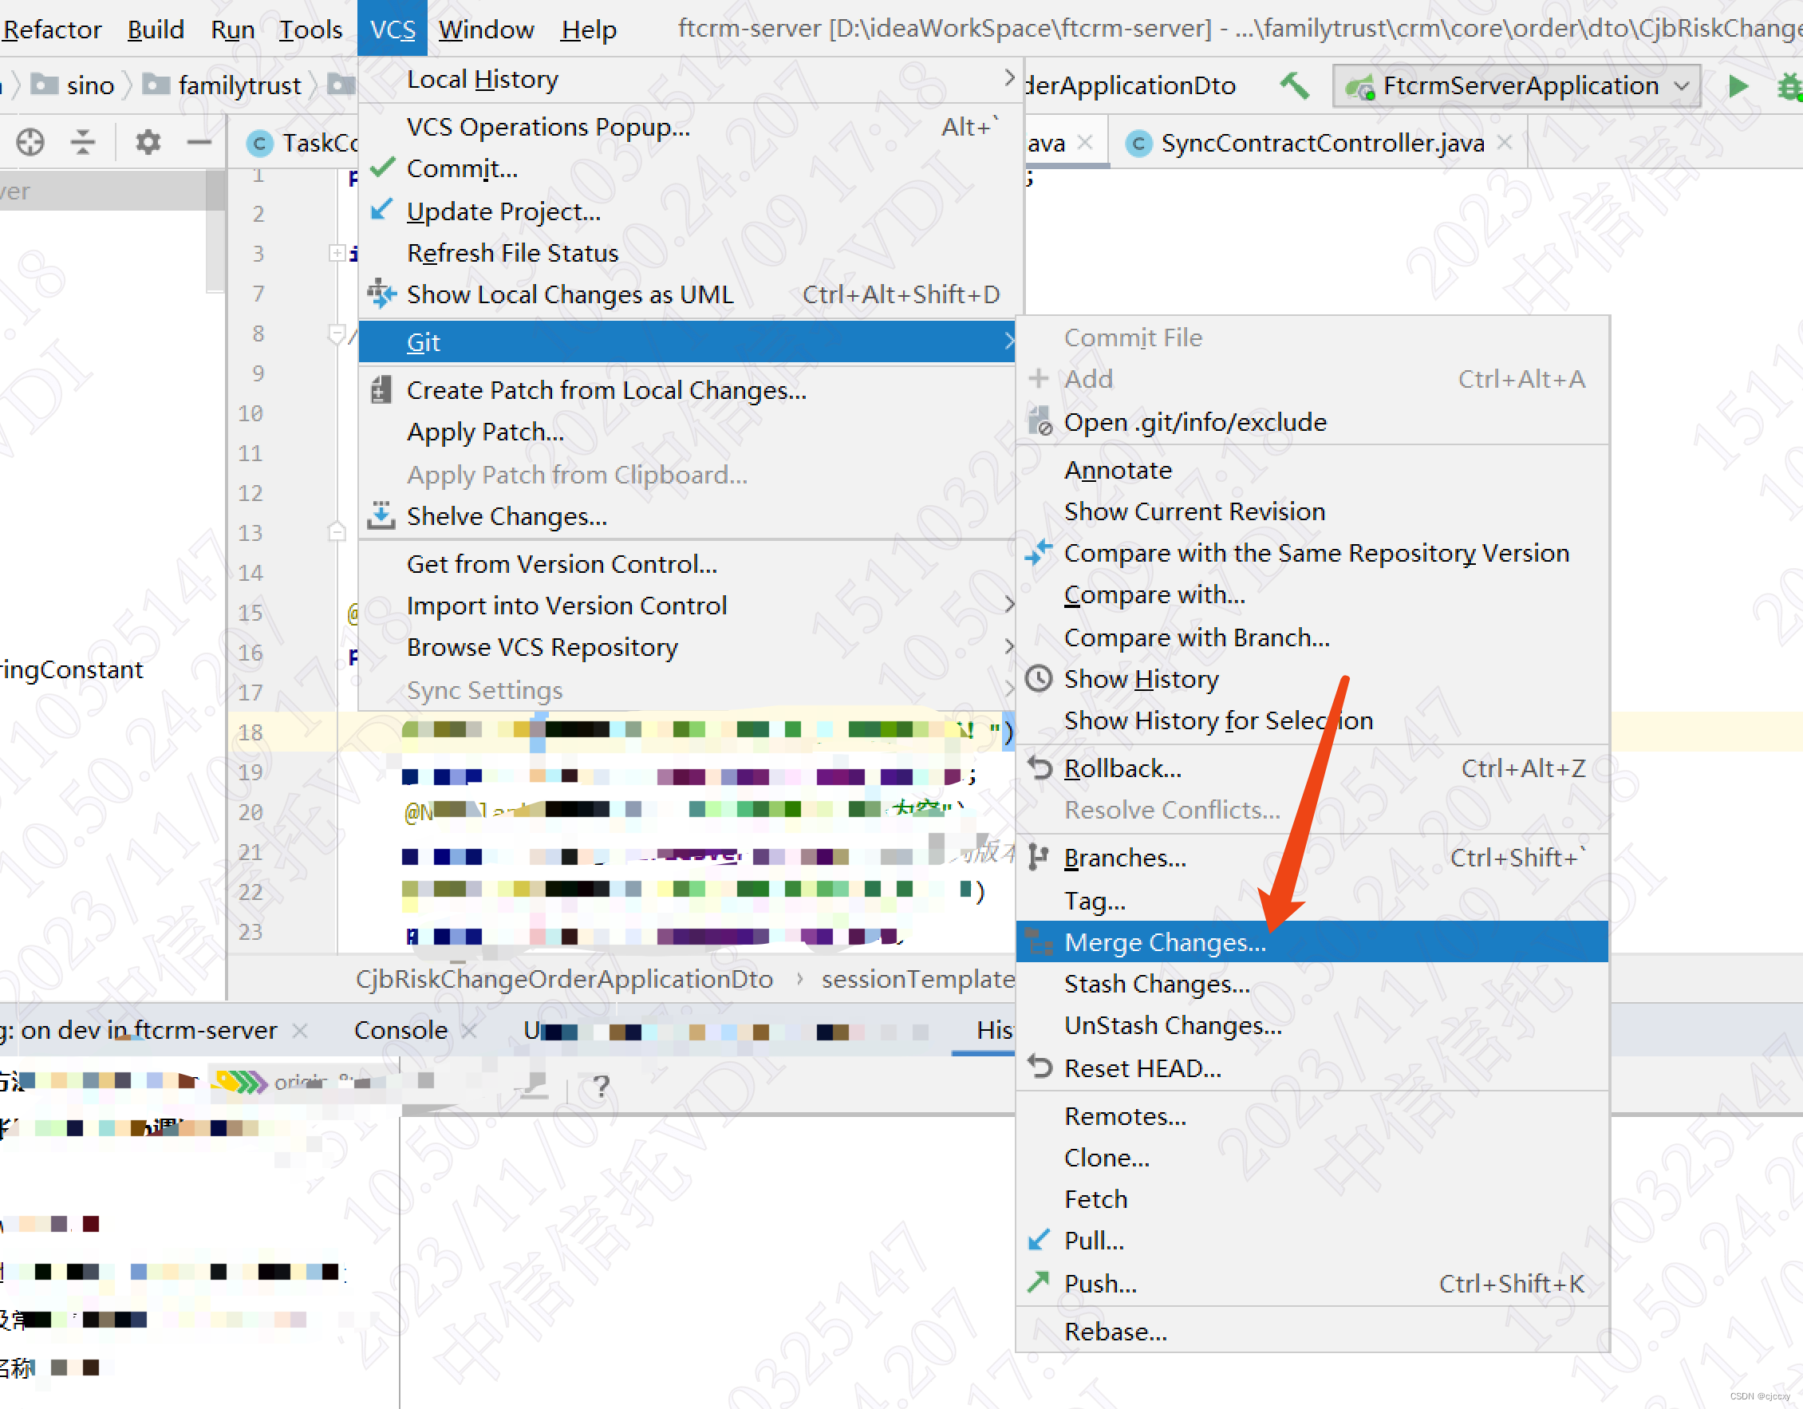This screenshot has height=1409, width=1803.
Task: Close the Console tab
Action: tap(469, 1030)
